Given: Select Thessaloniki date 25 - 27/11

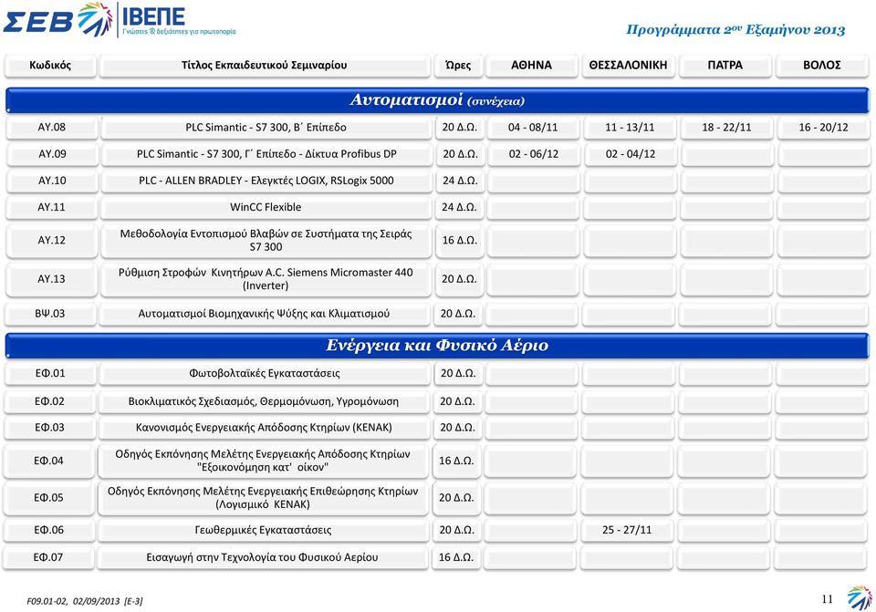Looking at the screenshot, I should click(627, 530).
